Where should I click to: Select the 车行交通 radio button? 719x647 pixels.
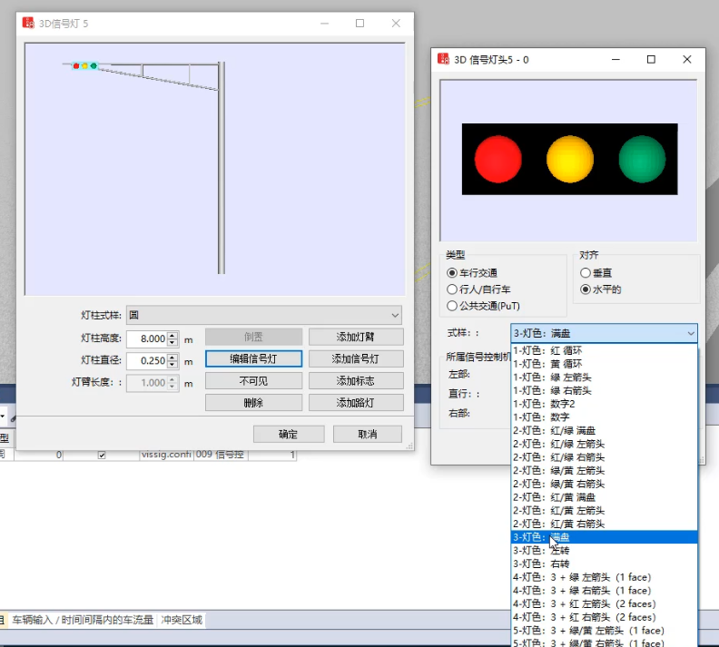tap(452, 272)
